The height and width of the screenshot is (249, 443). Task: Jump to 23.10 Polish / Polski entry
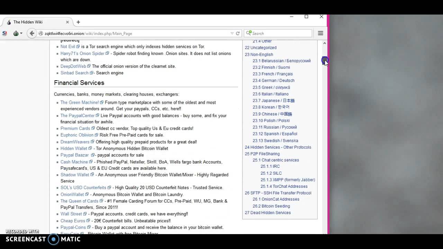pyautogui.click(x=271, y=121)
